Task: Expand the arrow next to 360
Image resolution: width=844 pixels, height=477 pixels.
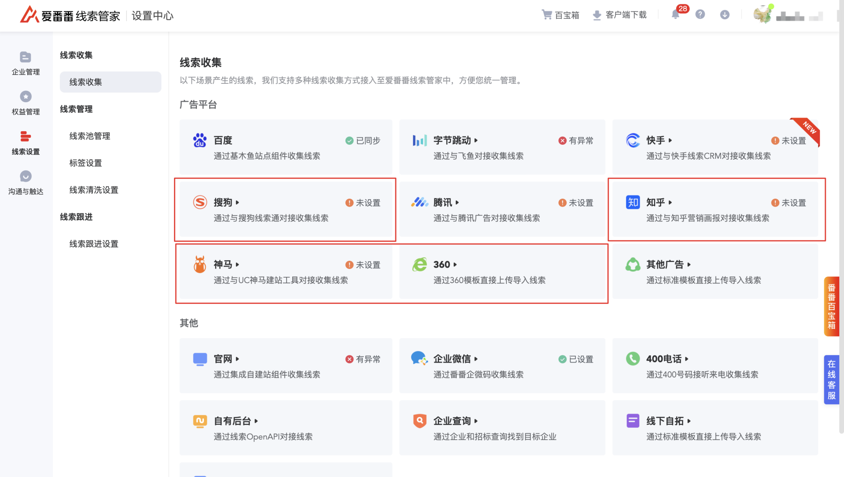Action: pos(455,265)
